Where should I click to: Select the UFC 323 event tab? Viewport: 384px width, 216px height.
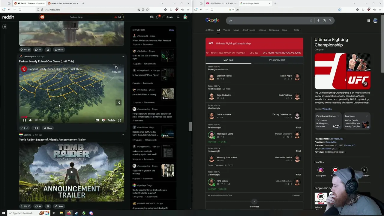[x=254, y=53]
